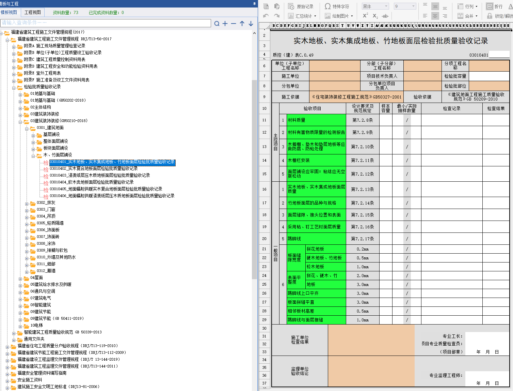
Task: Expand the 0302_抹灰 folder node
Action: [x=27, y=204]
